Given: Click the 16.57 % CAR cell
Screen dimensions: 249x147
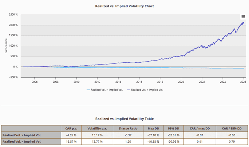Looking at the screenshot, I should click(71, 142).
